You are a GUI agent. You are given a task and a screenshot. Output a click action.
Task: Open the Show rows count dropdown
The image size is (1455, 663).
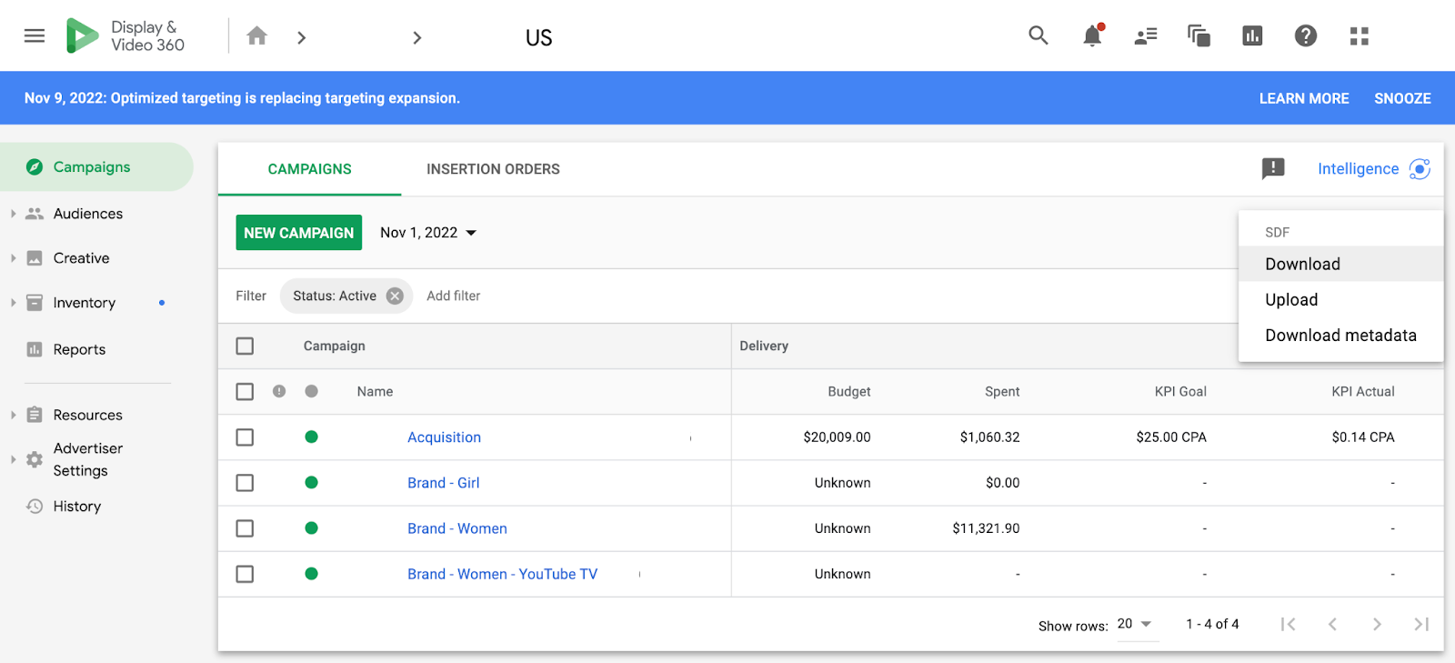click(1134, 624)
